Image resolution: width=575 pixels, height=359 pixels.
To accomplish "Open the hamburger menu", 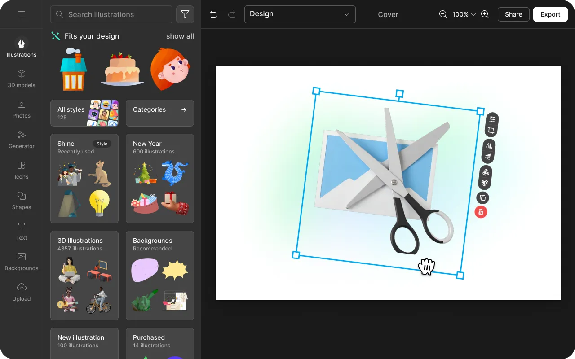I will [x=21, y=14].
